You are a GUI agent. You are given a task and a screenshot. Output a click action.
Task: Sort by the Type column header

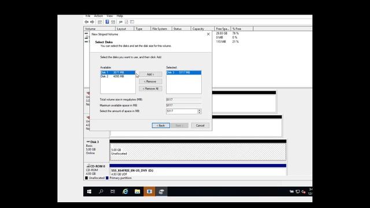(x=142, y=29)
